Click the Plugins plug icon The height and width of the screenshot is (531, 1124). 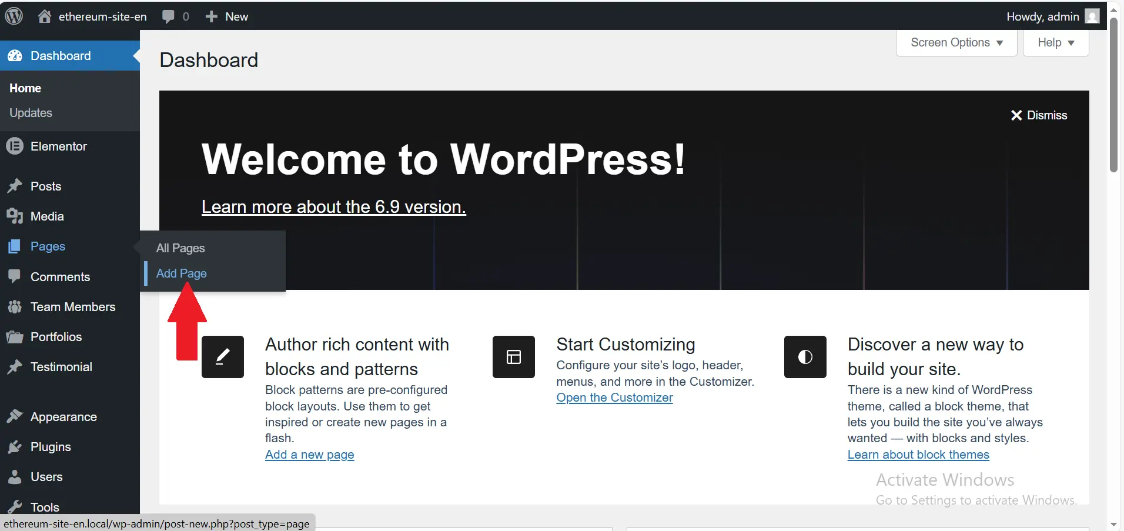pos(15,447)
